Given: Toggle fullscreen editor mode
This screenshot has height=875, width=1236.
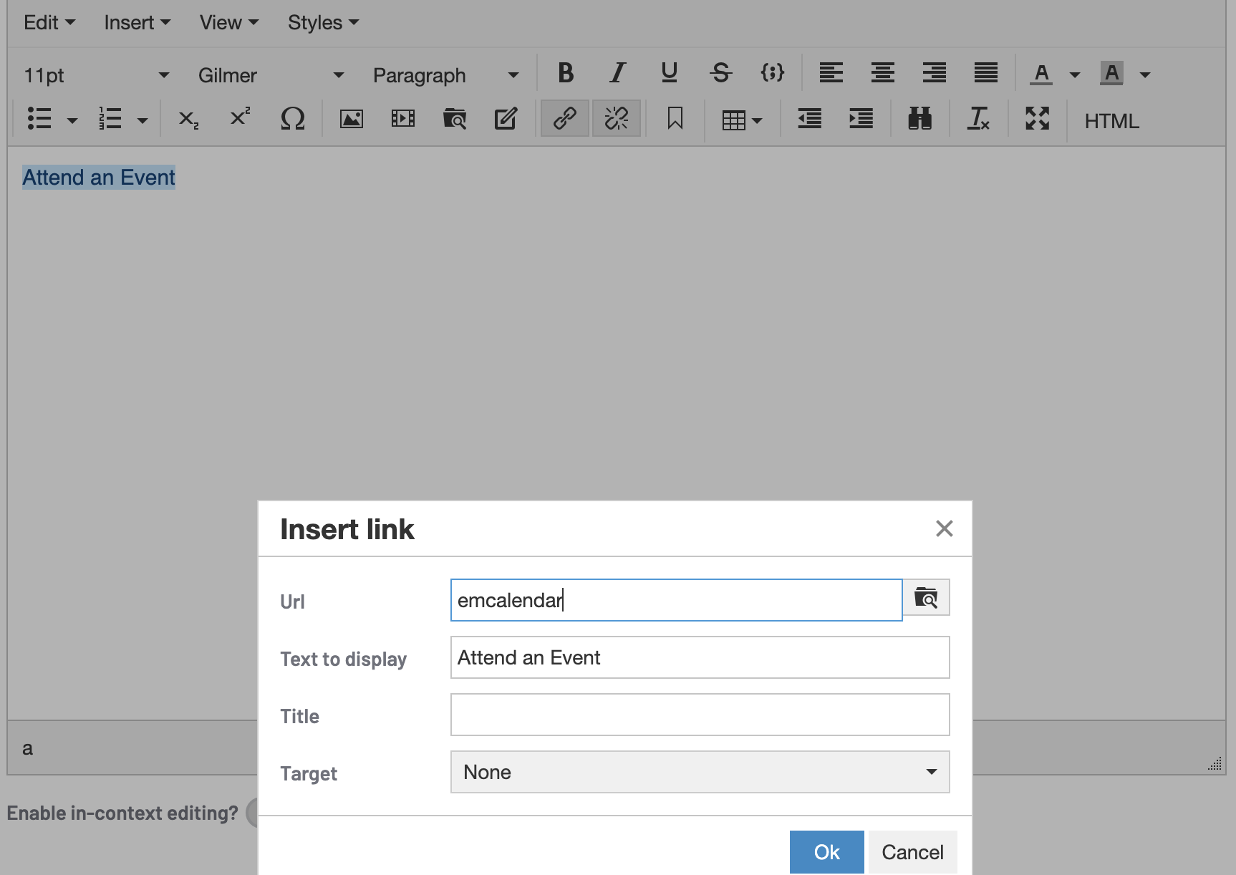Looking at the screenshot, I should pyautogui.click(x=1037, y=119).
